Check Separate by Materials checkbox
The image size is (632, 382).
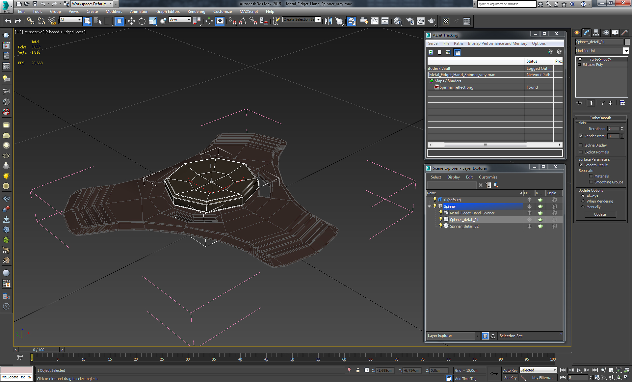591,176
